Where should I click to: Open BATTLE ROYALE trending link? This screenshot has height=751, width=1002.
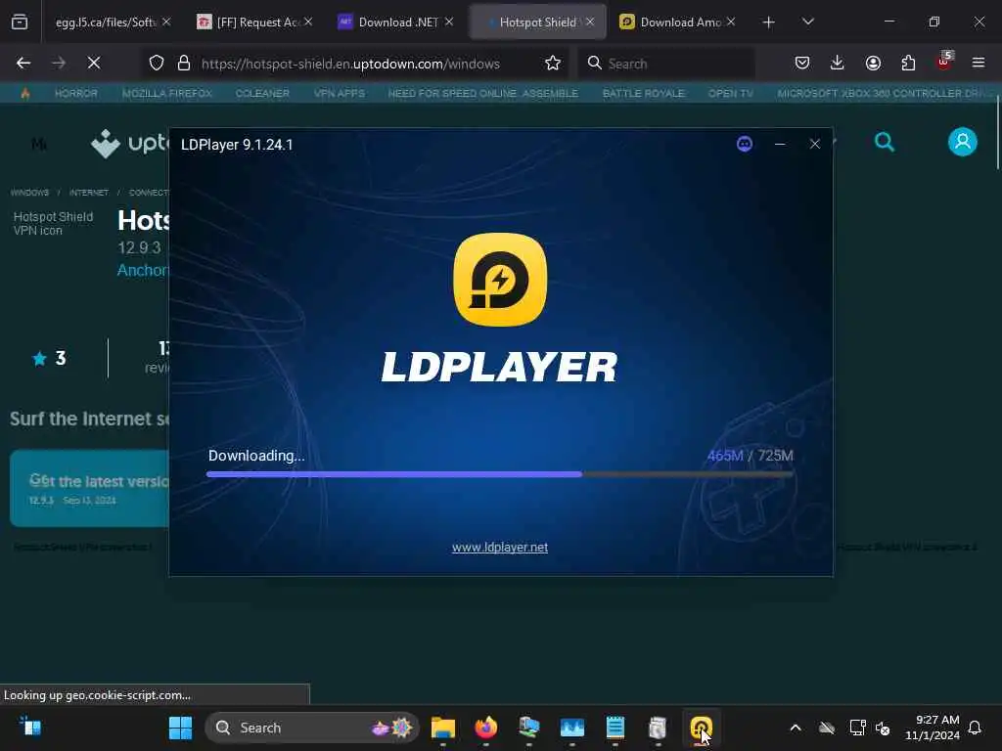(x=644, y=93)
